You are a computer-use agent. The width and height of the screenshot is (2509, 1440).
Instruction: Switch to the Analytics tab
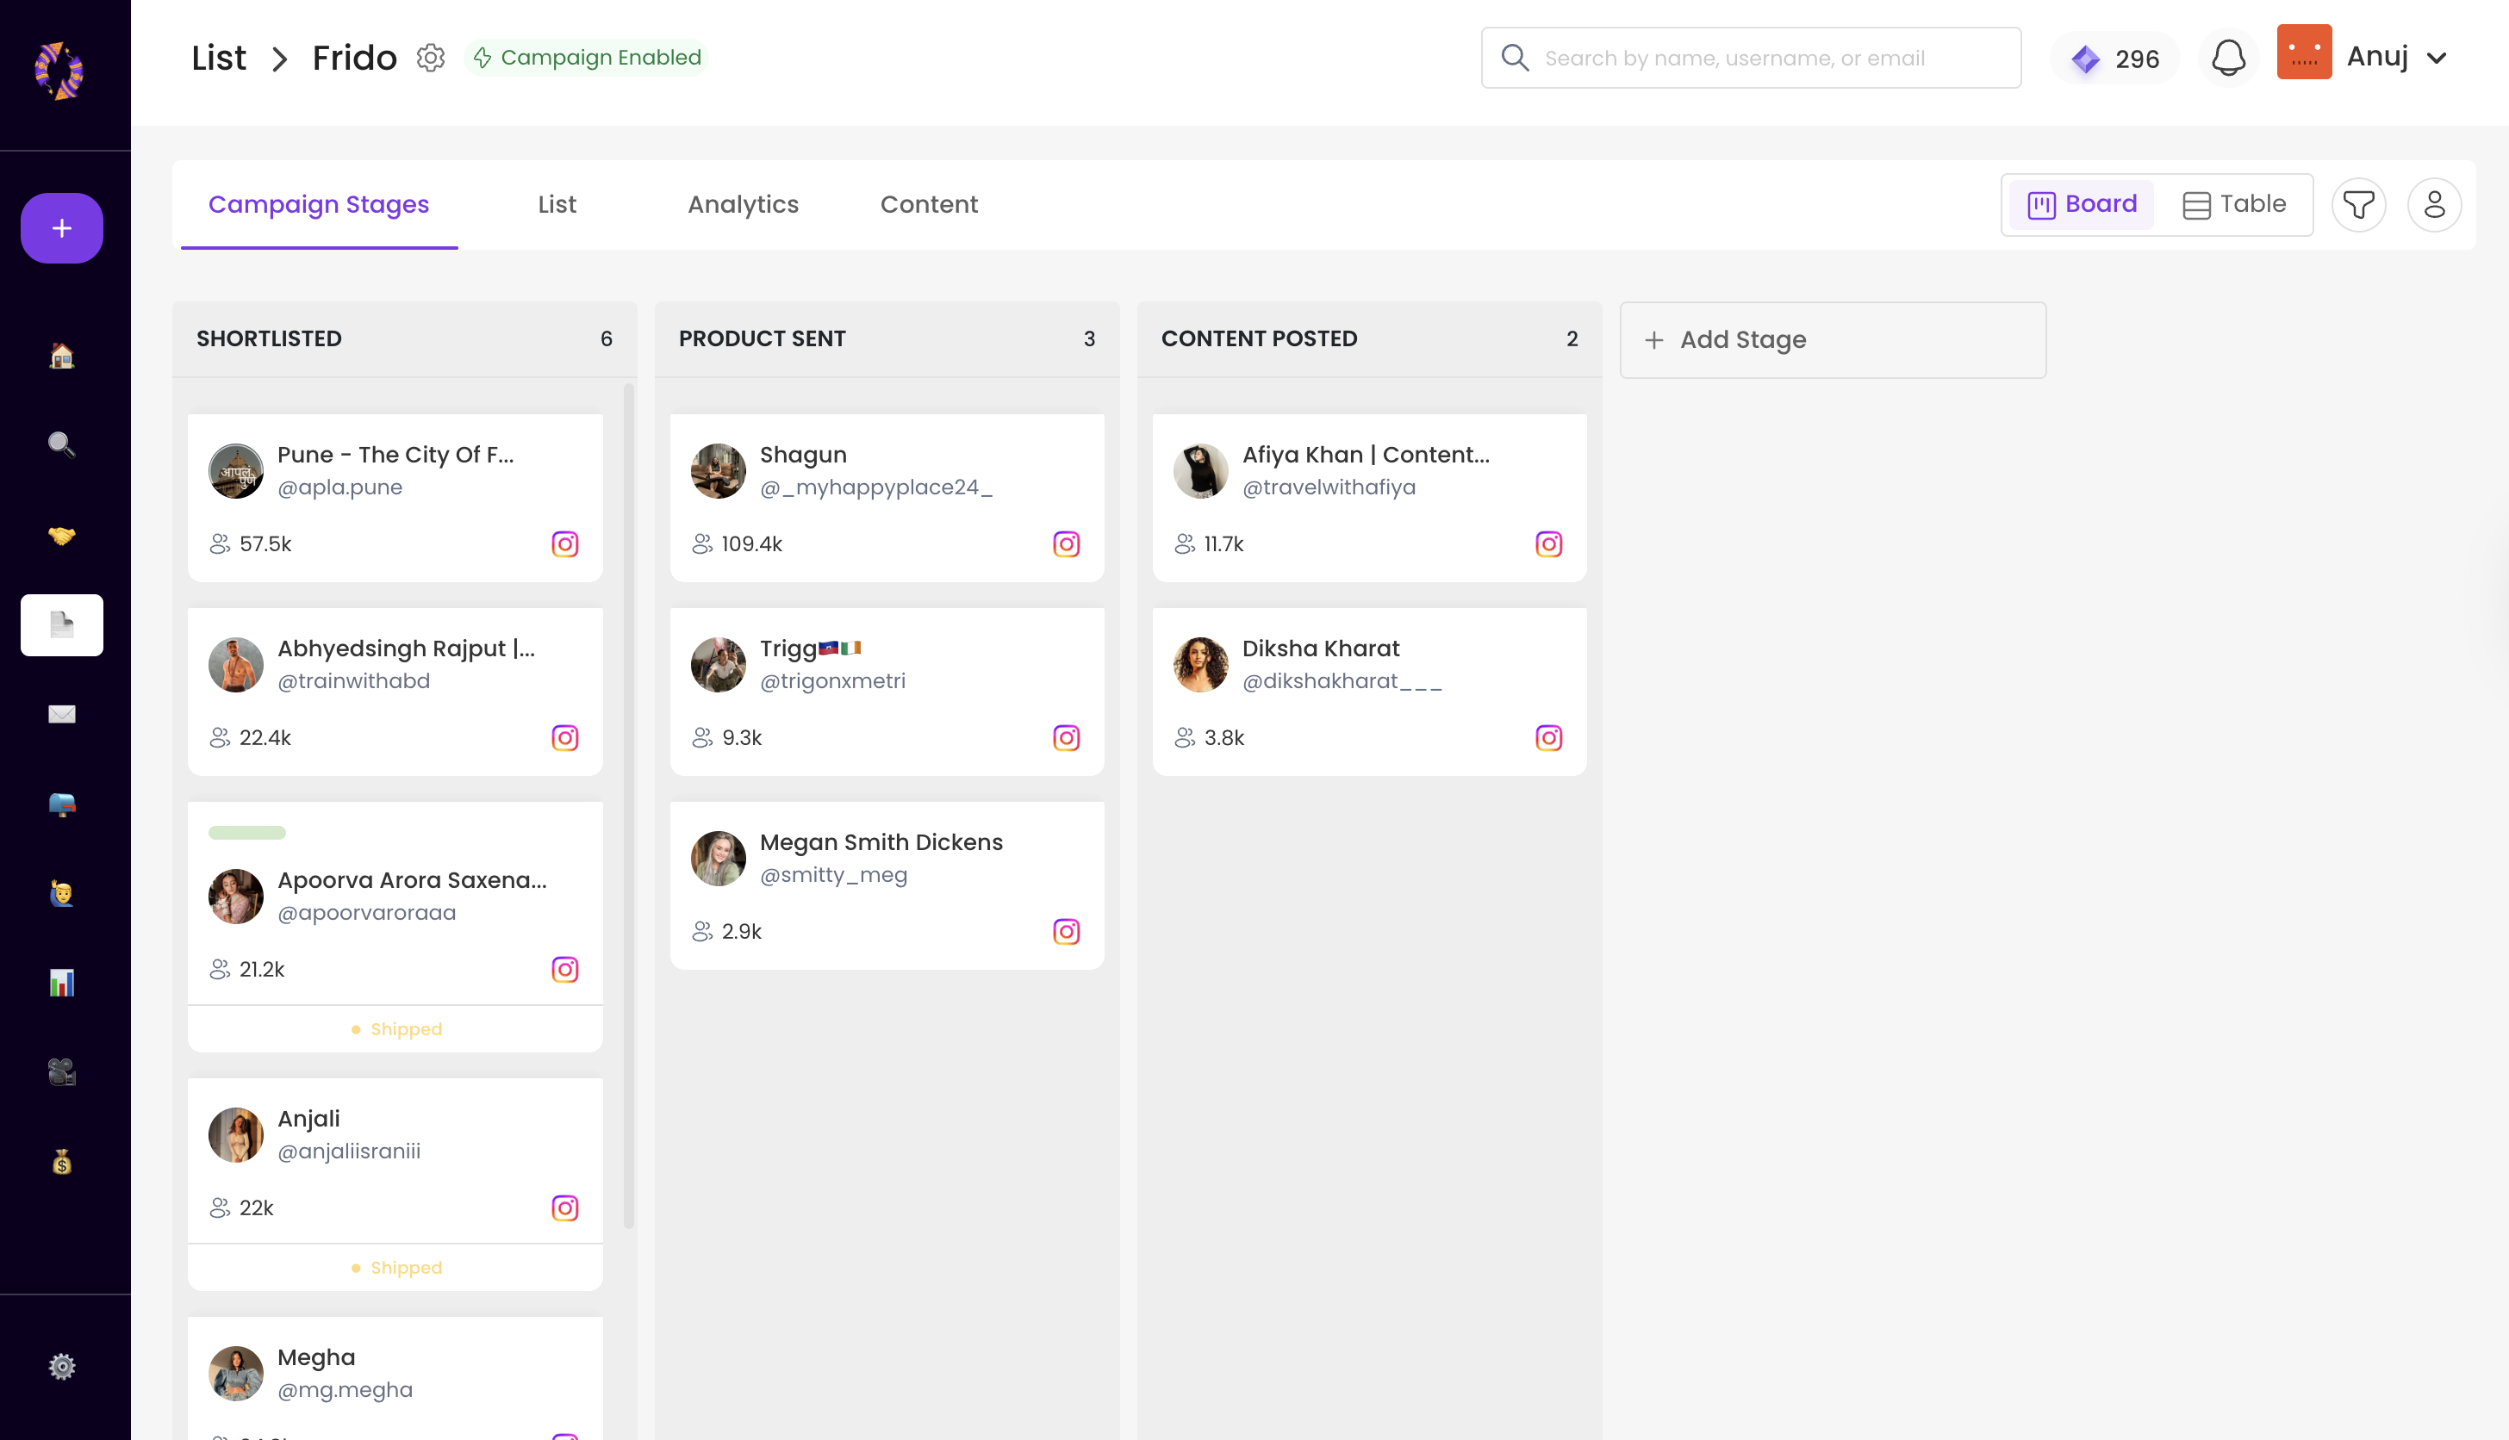click(x=743, y=205)
